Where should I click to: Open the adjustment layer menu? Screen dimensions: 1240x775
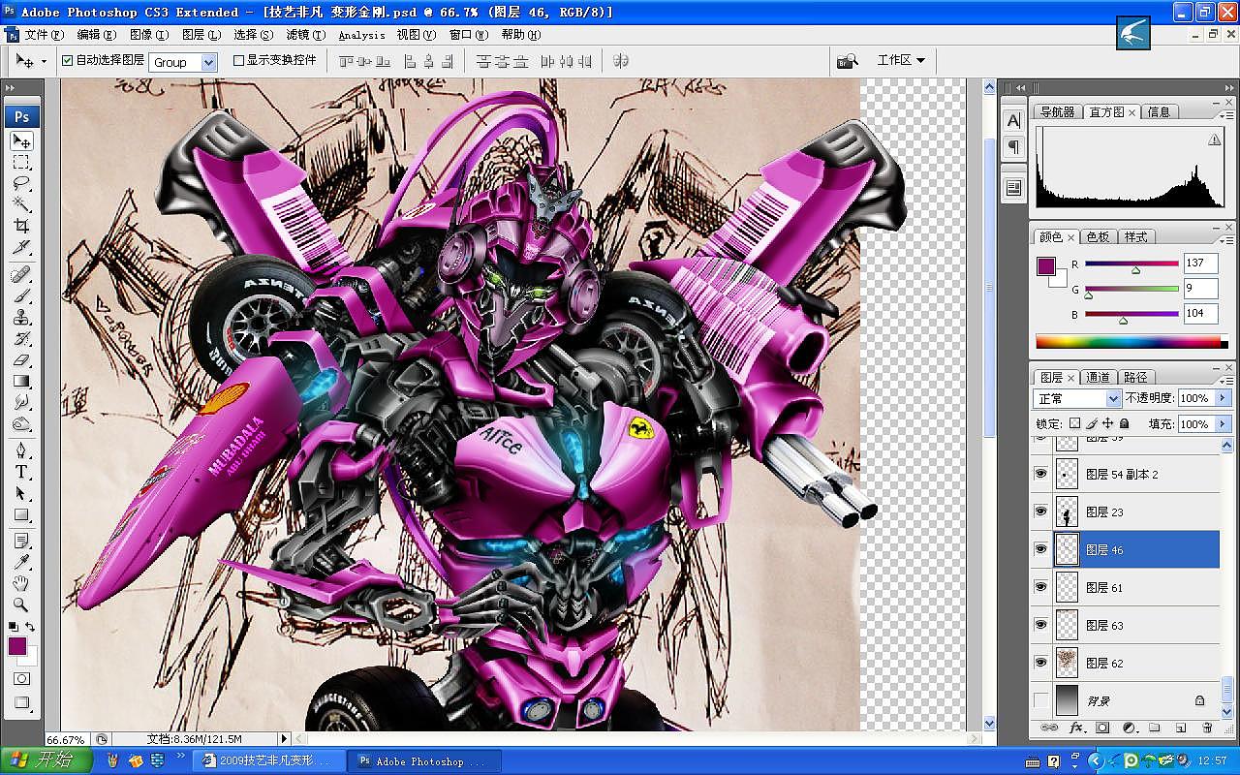point(1129,728)
